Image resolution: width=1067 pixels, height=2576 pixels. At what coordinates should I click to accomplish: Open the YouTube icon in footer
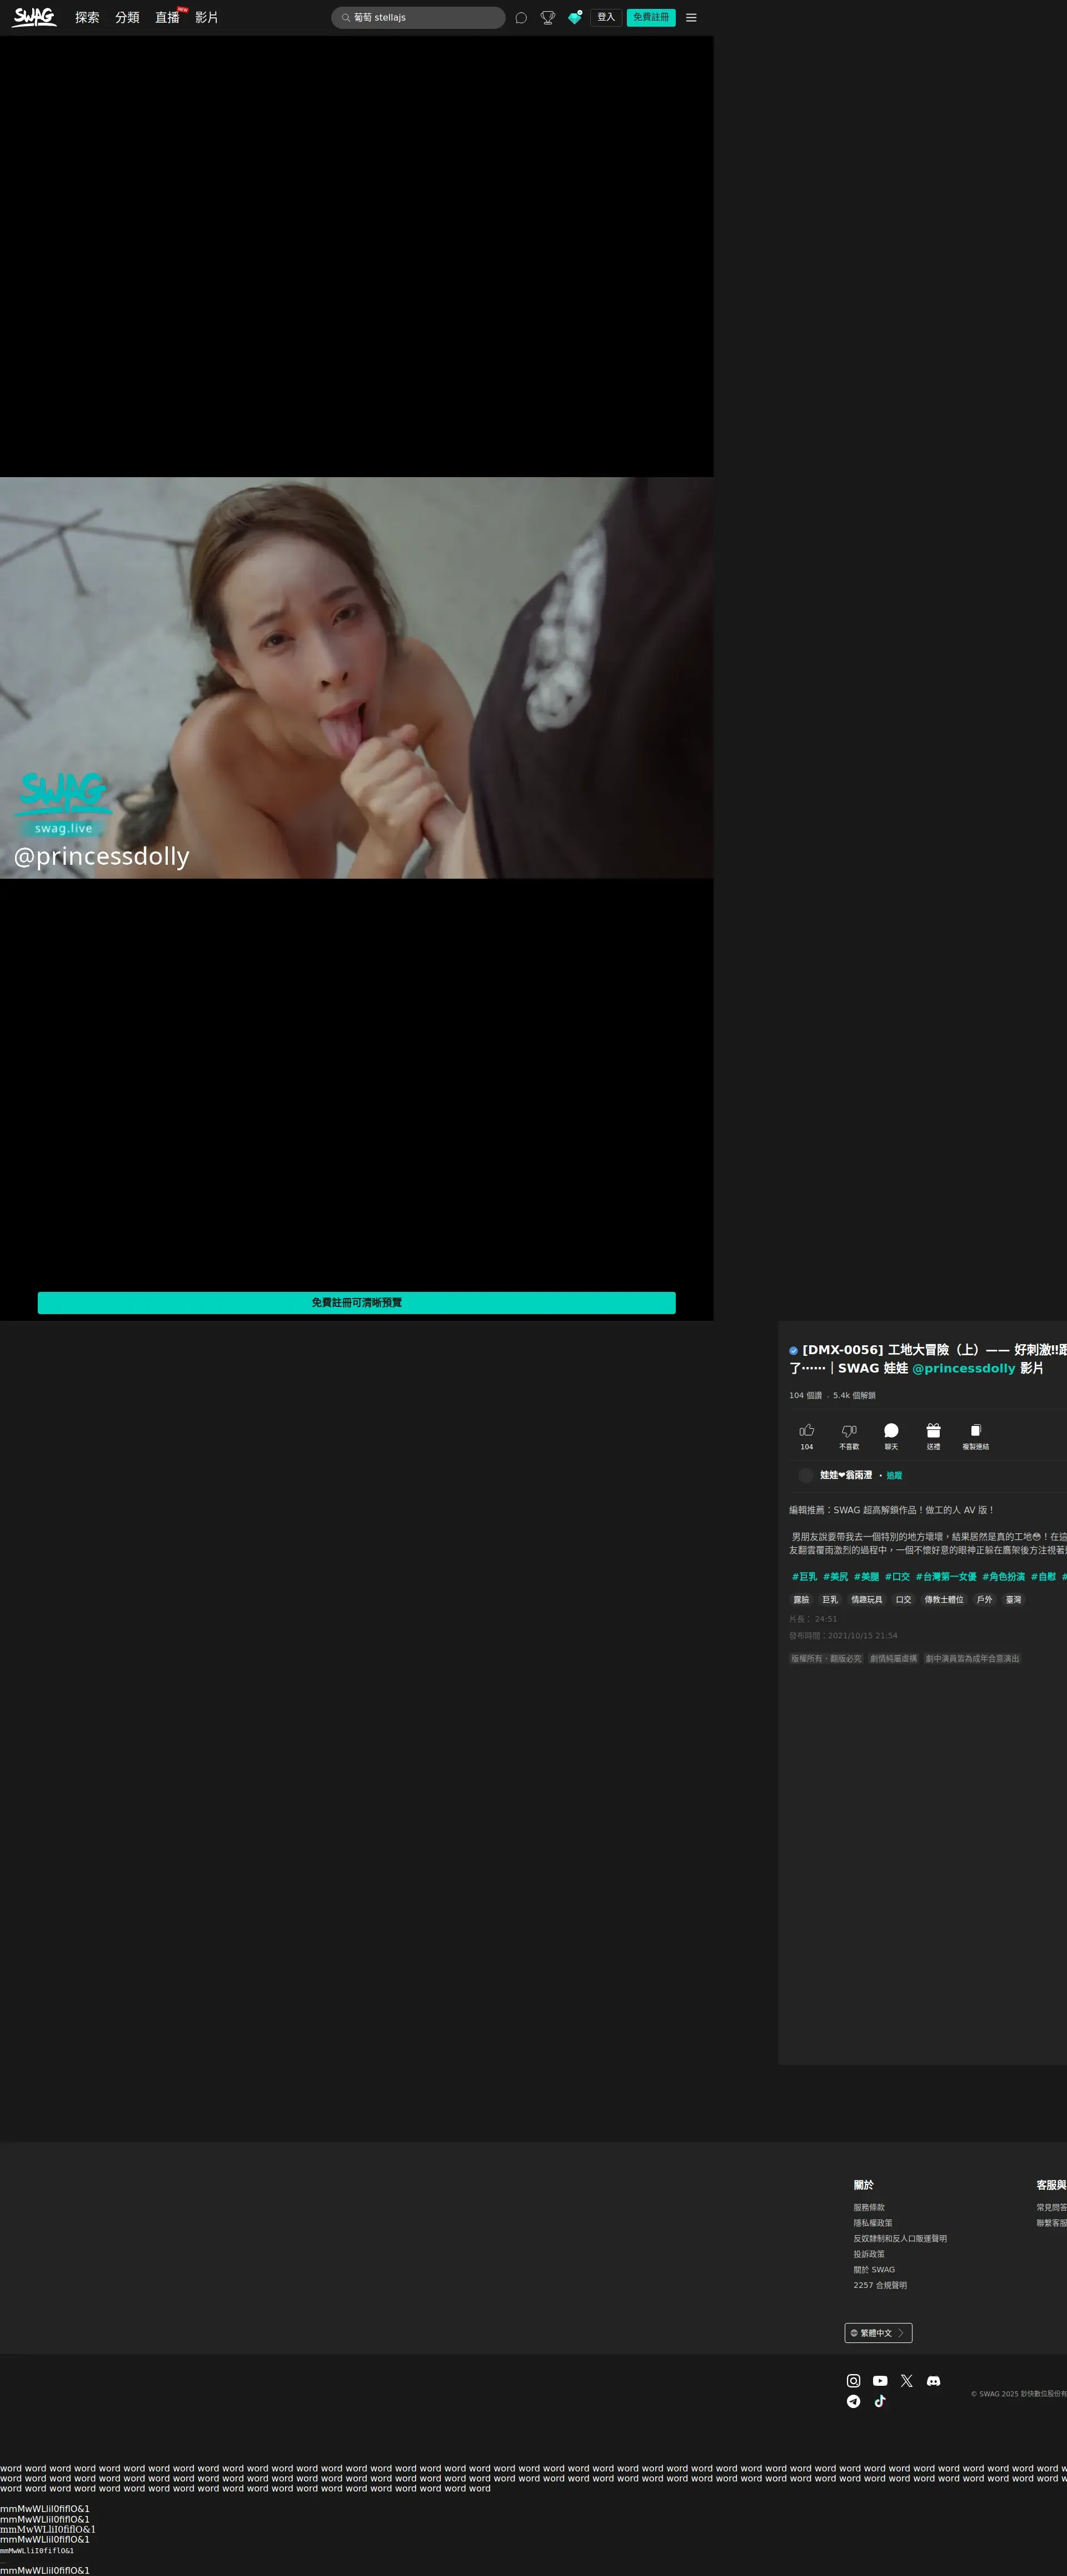click(x=880, y=2381)
